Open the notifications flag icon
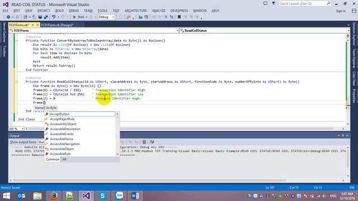The height and width of the screenshot is (201, 358). 274,3
